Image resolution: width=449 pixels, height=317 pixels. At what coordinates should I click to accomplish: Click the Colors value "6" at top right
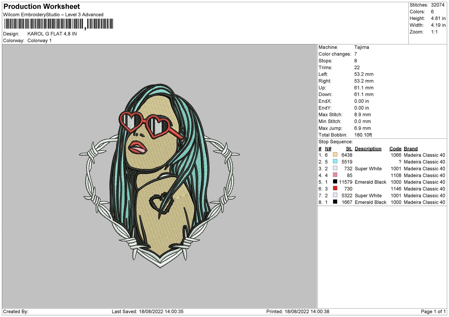pyautogui.click(x=432, y=12)
